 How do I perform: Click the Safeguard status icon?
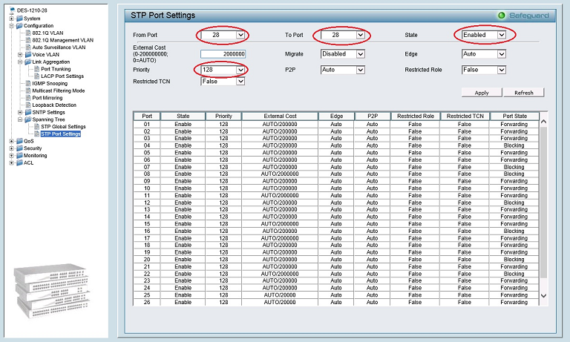coord(502,15)
